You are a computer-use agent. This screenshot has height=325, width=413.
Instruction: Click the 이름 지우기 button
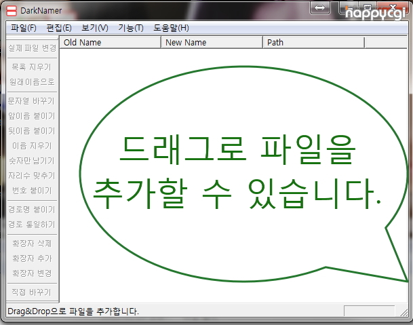[32, 145]
